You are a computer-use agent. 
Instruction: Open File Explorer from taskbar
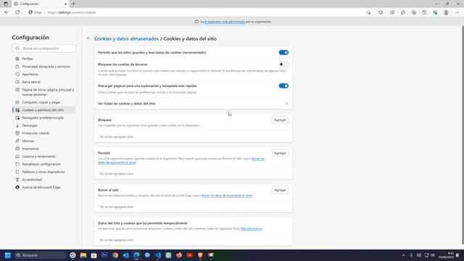83,255
